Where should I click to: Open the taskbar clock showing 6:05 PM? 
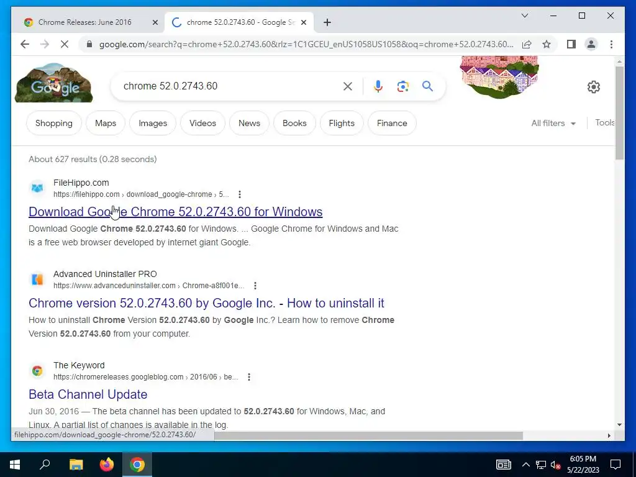[583, 465]
